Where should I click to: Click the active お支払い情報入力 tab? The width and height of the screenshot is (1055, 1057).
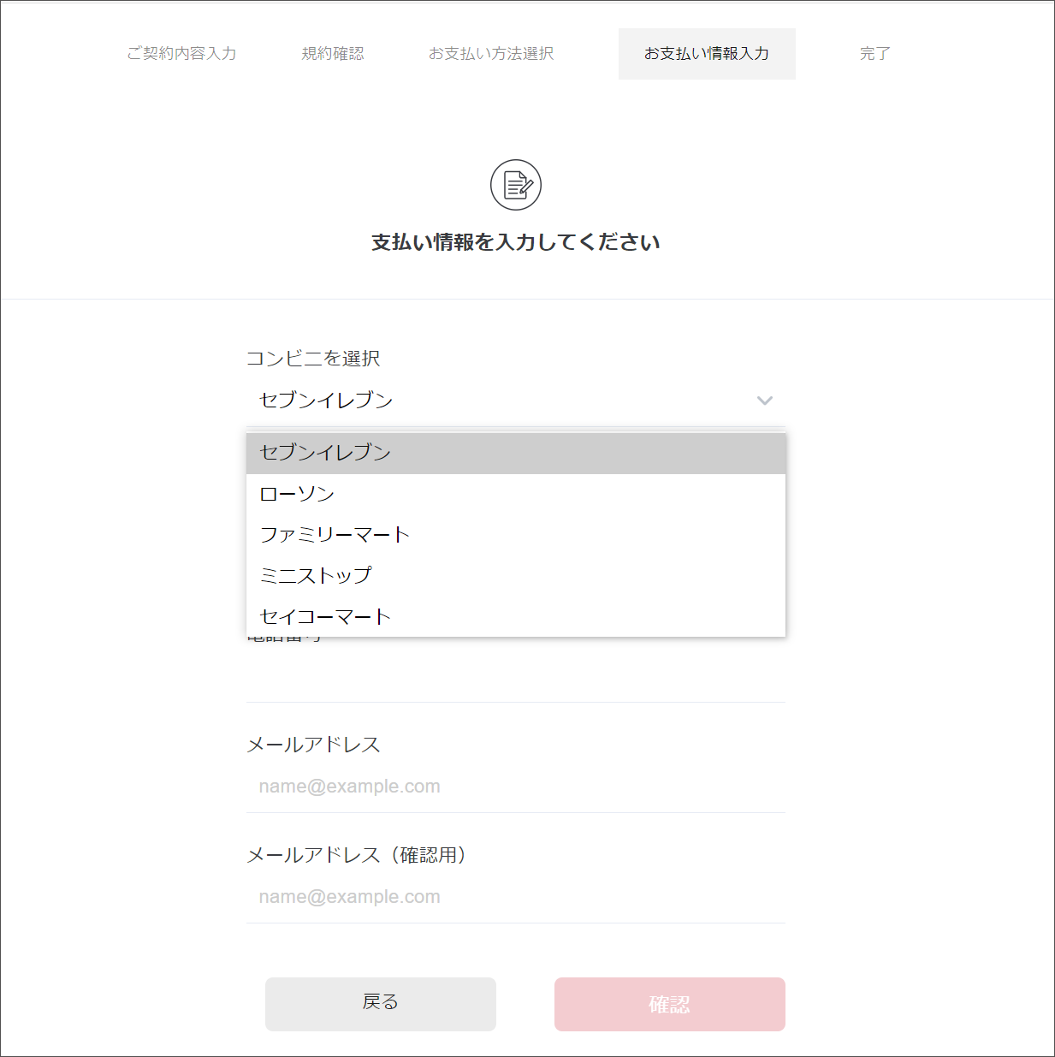[x=707, y=54]
